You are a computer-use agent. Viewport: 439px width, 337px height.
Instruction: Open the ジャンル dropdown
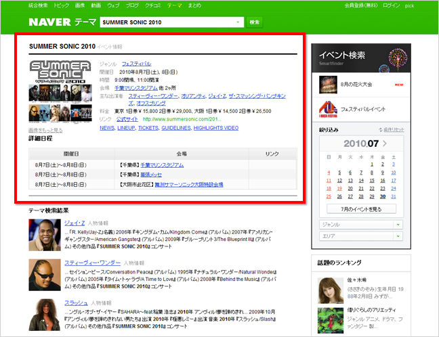pos(361,225)
